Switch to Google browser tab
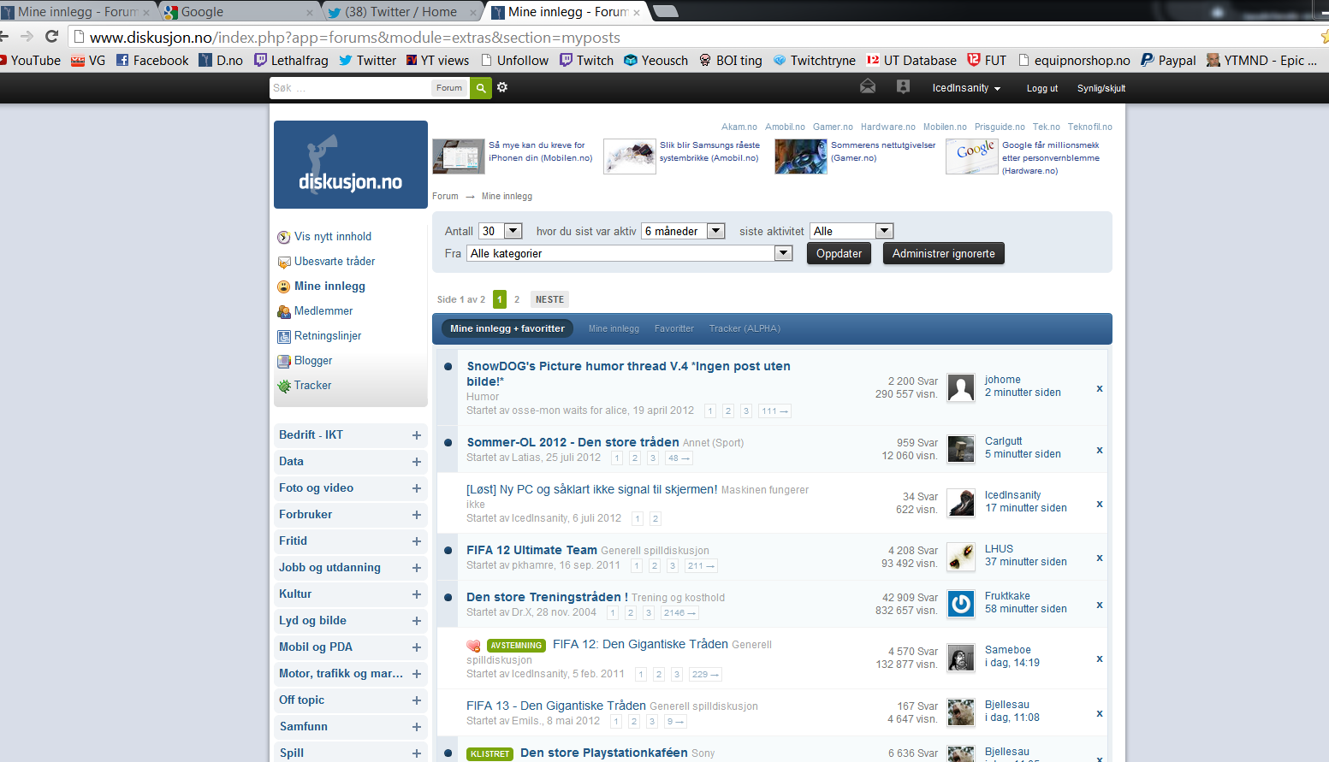The width and height of the screenshot is (1329, 762). [240, 11]
